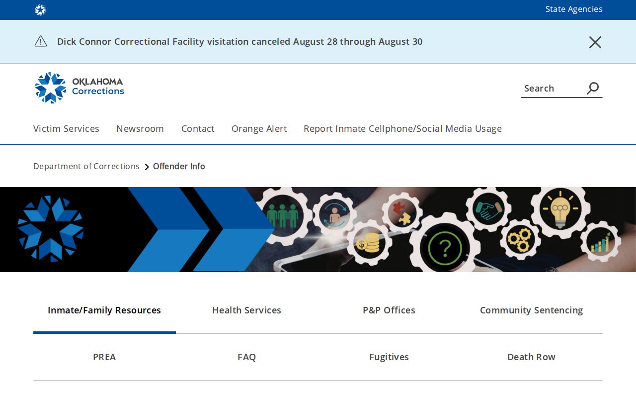Click the search magnifier icon

click(593, 88)
